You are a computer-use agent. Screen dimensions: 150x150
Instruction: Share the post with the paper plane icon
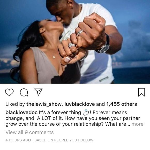(38, 92)
